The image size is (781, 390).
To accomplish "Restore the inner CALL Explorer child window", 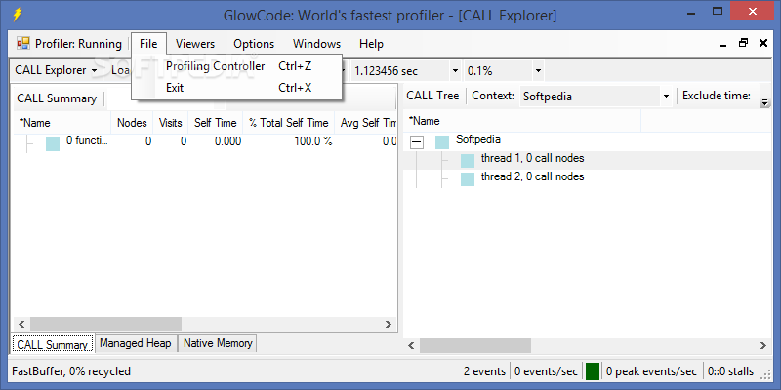I will (743, 43).
